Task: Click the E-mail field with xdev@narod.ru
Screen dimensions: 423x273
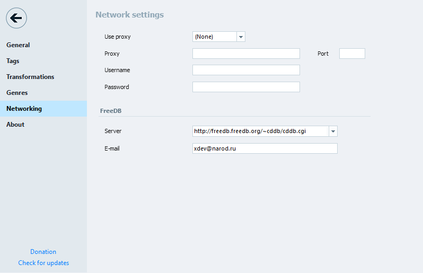Action: tap(265, 148)
